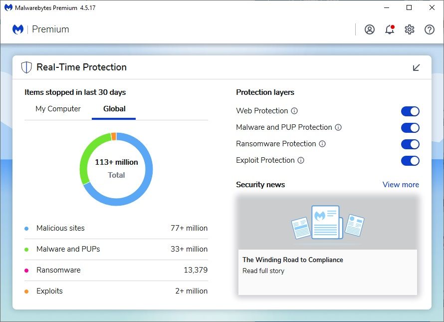Click the Real-Time Protection shield icon
The width and height of the screenshot is (444, 322).
click(26, 67)
